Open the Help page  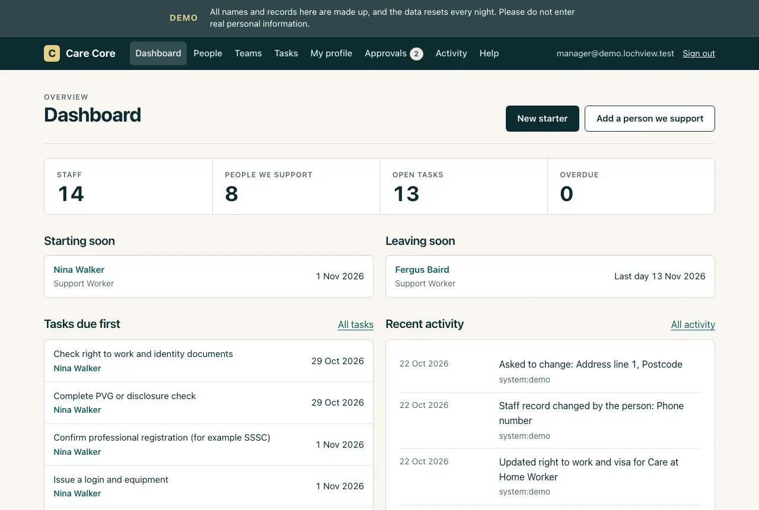coord(489,53)
